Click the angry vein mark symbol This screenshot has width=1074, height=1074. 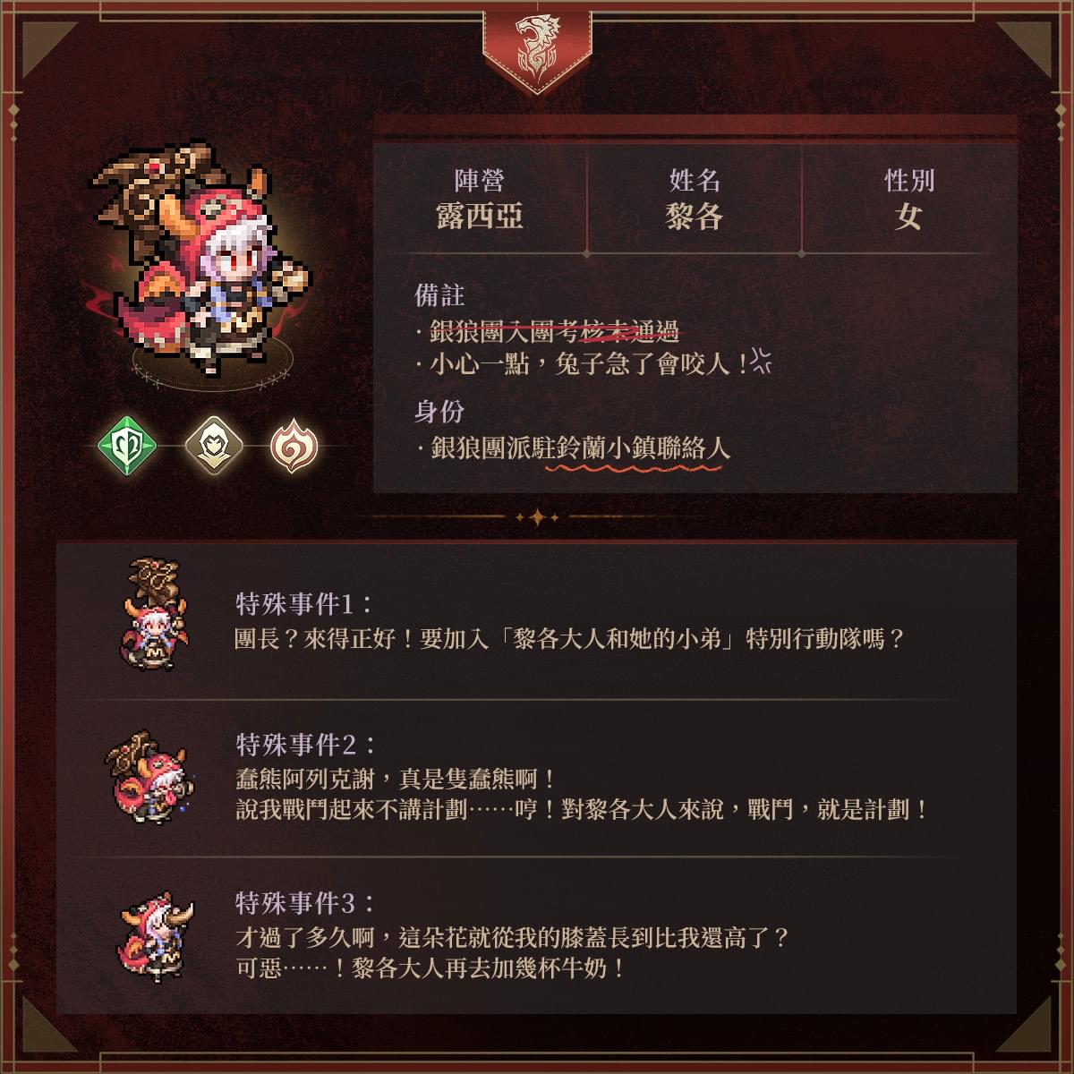pos(762,360)
